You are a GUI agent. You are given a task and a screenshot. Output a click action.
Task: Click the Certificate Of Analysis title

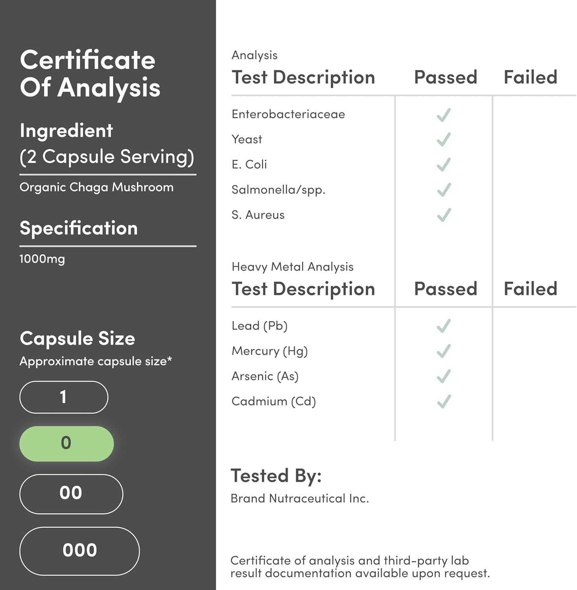[x=90, y=74]
